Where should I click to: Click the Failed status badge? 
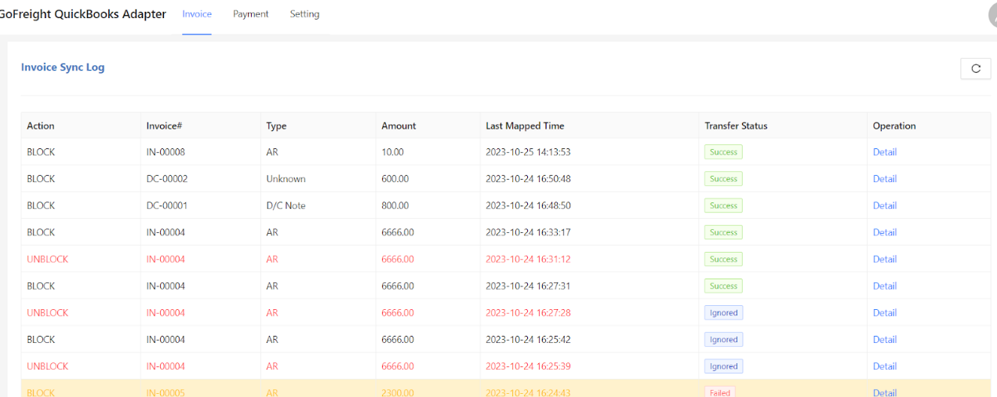719,392
